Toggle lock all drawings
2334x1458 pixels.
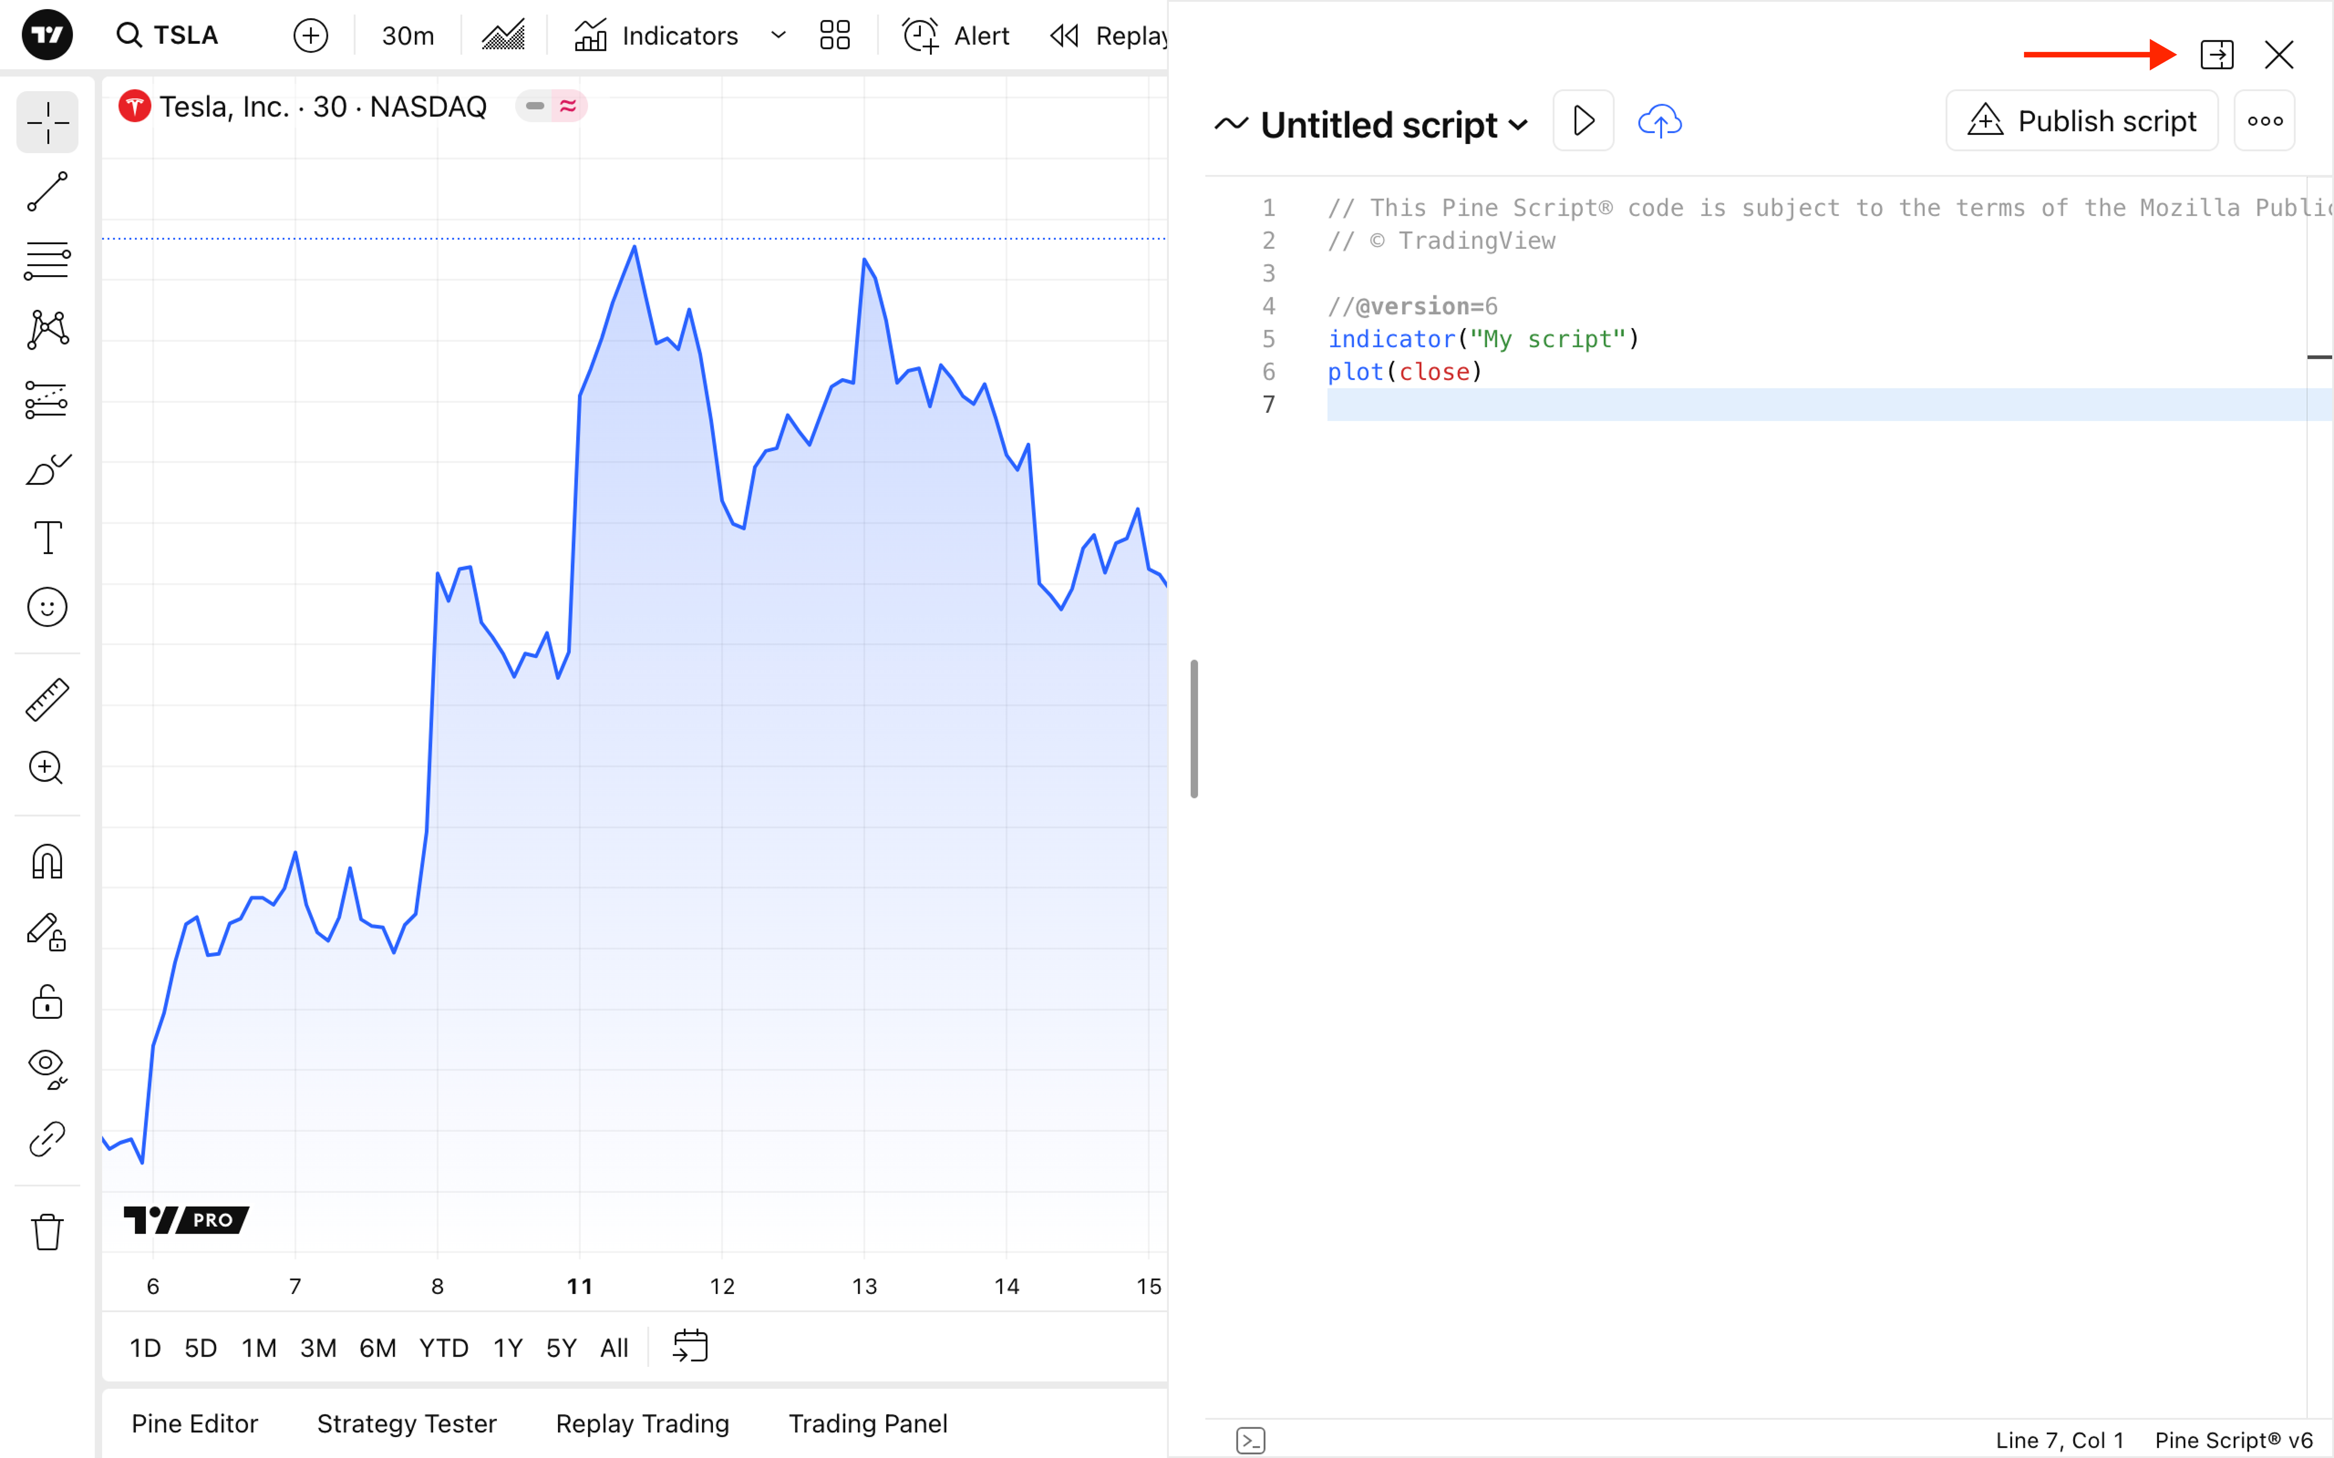point(46,1002)
